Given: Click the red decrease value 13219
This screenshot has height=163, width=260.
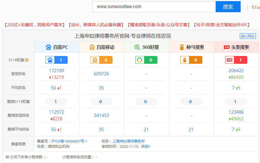Looking at the screenshot, I should pos(58,77).
